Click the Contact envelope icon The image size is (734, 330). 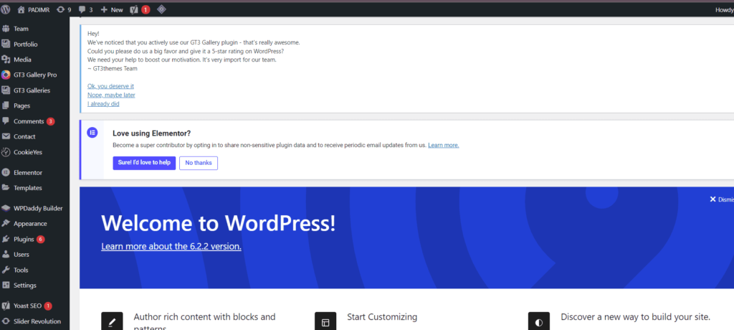coord(6,137)
